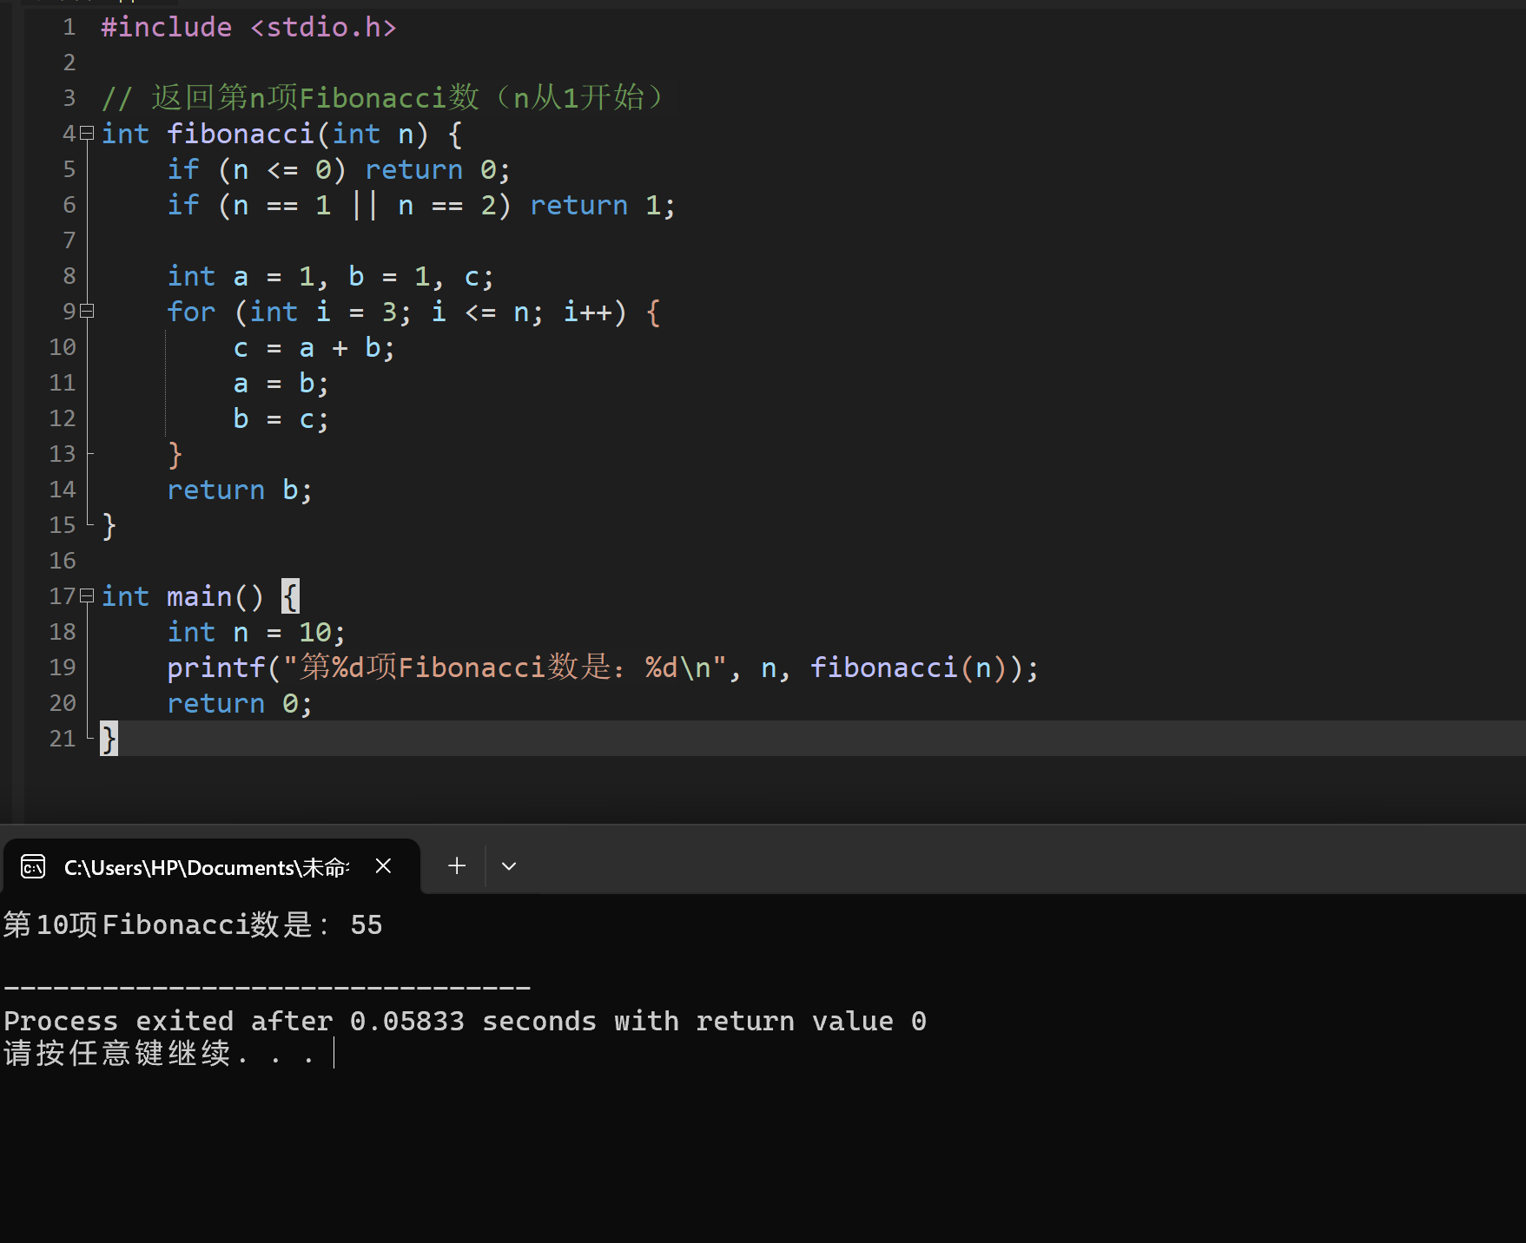This screenshot has width=1526, height=1243.
Task: Collapse the main function fold marker
Action: click(x=87, y=596)
